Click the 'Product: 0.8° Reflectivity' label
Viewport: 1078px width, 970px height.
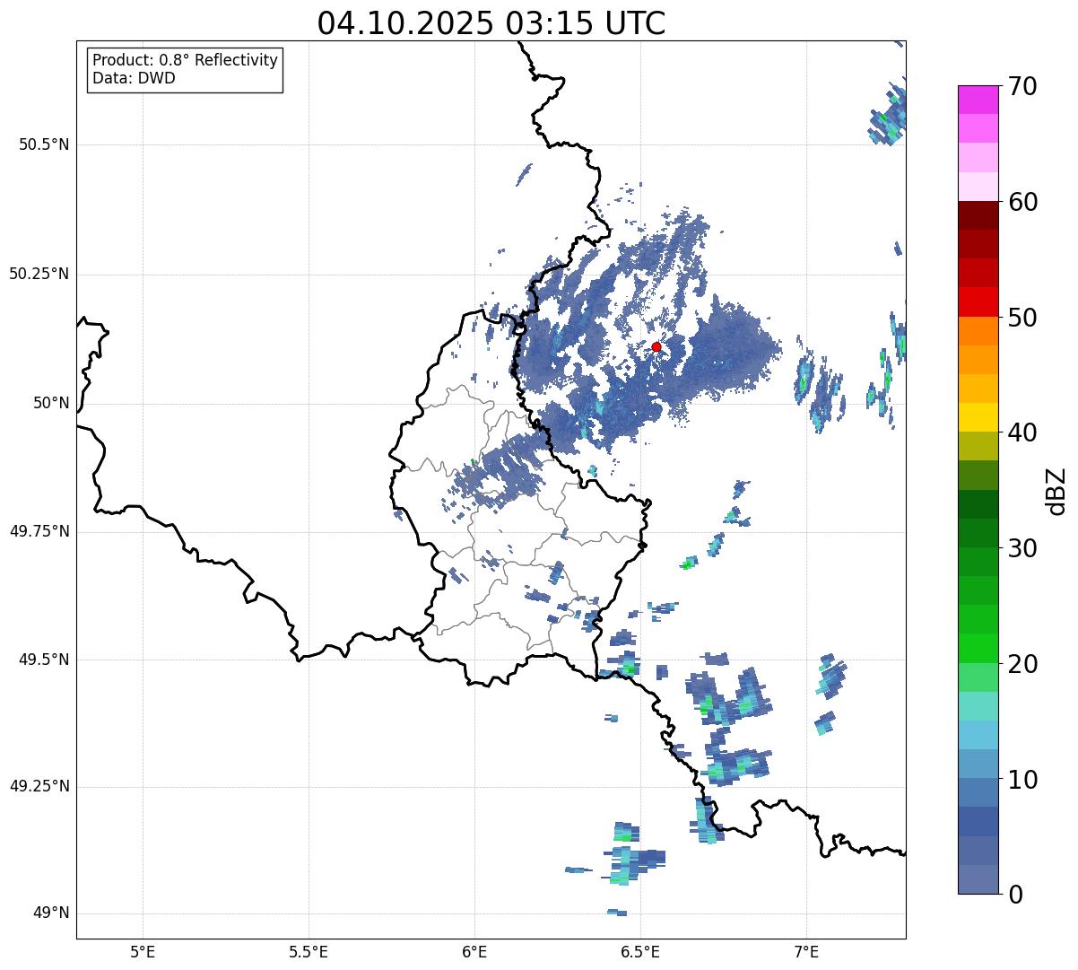click(x=186, y=60)
